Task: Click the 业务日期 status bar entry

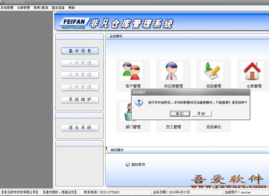Action: tap(171, 192)
